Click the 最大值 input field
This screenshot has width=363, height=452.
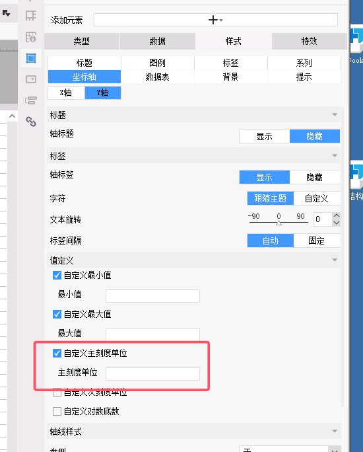click(x=152, y=335)
